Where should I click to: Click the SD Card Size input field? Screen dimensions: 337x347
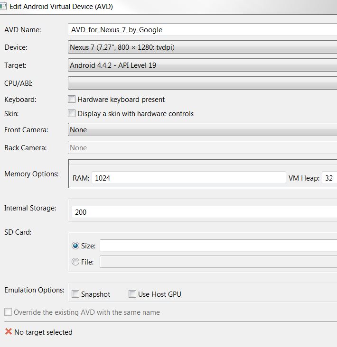(x=217, y=246)
